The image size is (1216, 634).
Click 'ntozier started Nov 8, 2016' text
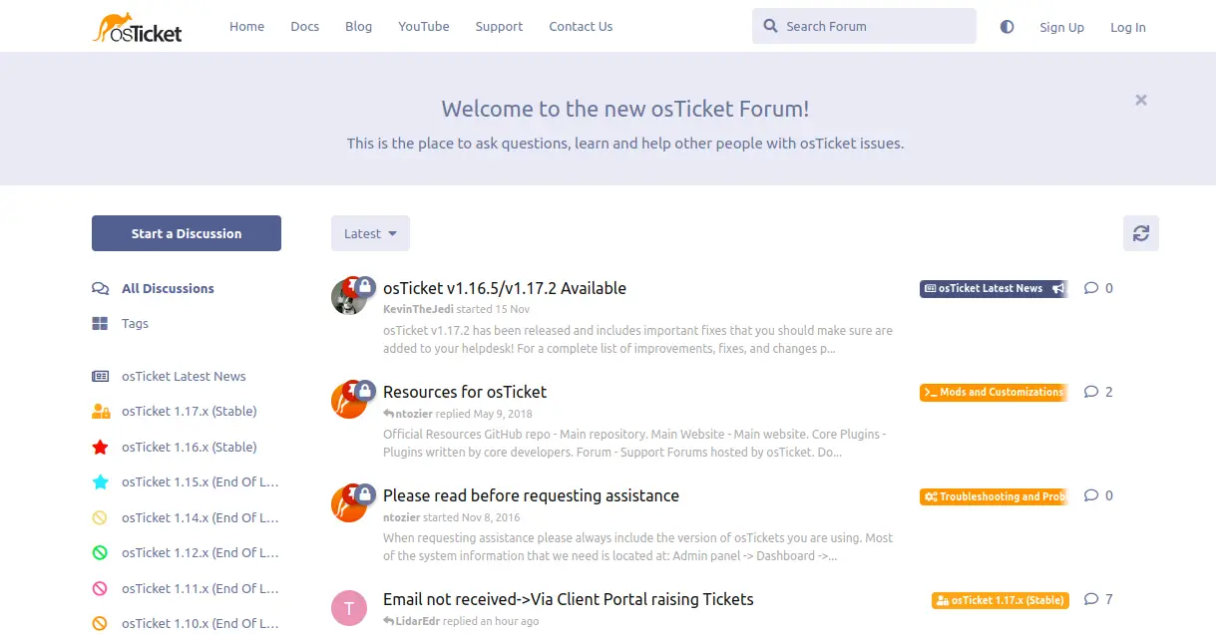[452, 517]
